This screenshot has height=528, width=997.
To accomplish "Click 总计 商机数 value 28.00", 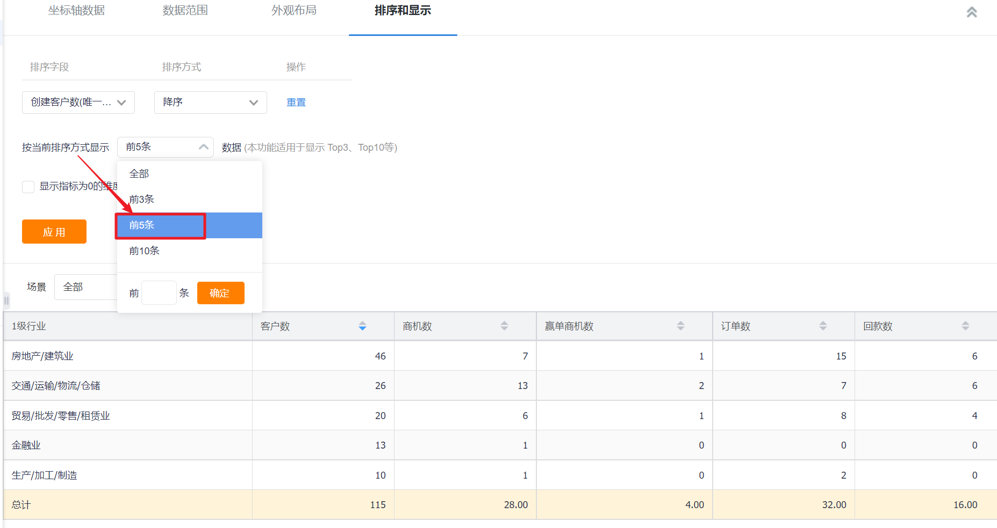I will [x=516, y=505].
